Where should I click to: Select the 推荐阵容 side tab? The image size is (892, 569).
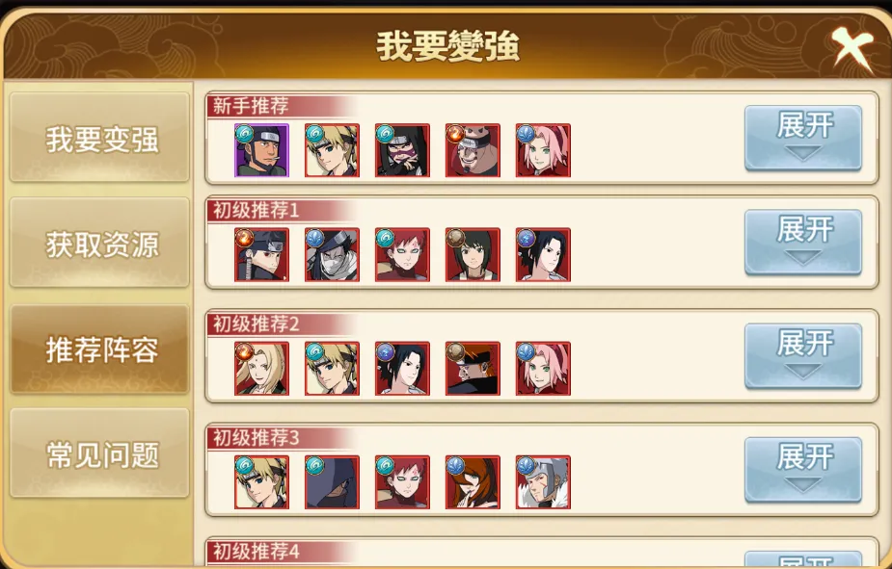(x=99, y=349)
